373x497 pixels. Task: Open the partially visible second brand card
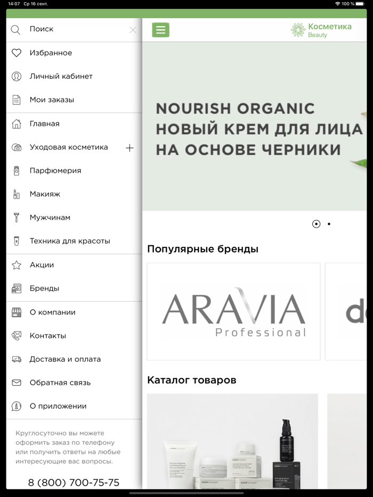tap(346, 311)
